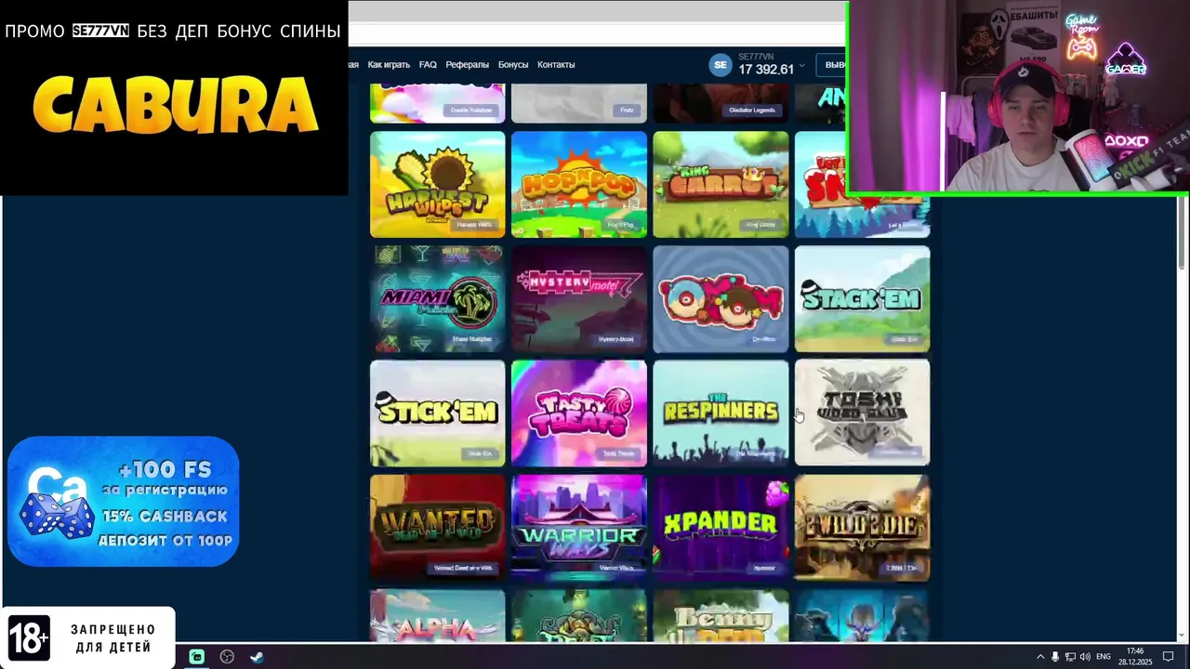Open the Miami Multiplier game

437,299
